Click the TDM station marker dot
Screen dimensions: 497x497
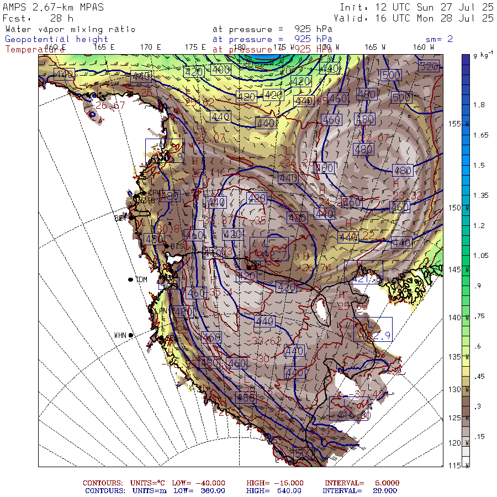point(130,279)
